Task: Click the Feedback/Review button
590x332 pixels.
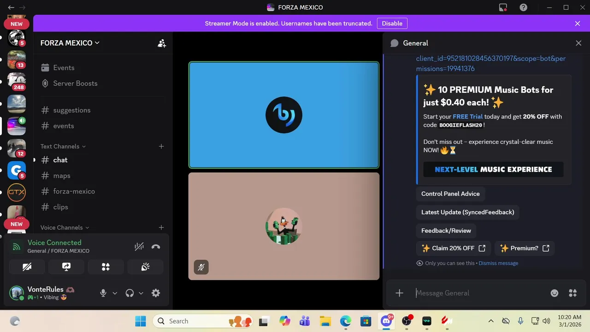Action: click(x=446, y=231)
